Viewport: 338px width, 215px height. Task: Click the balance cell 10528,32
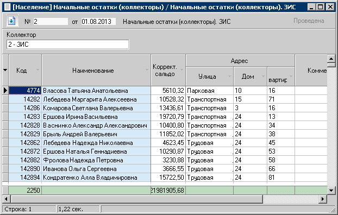168,99
